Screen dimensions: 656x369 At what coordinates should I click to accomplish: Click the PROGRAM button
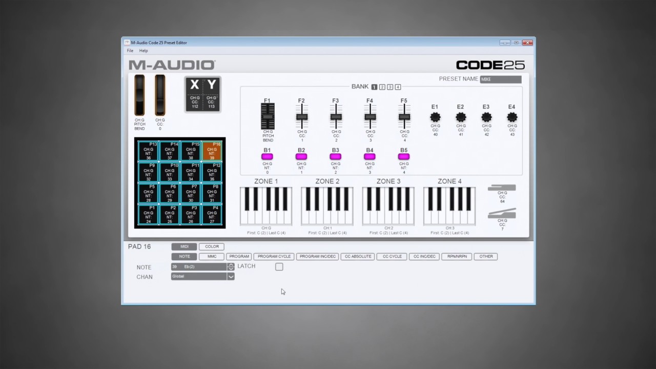239,256
